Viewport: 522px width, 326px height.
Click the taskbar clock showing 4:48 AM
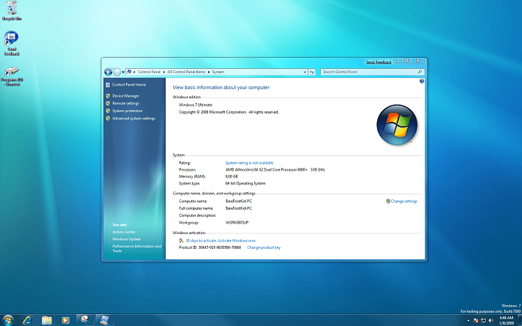click(x=507, y=320)
